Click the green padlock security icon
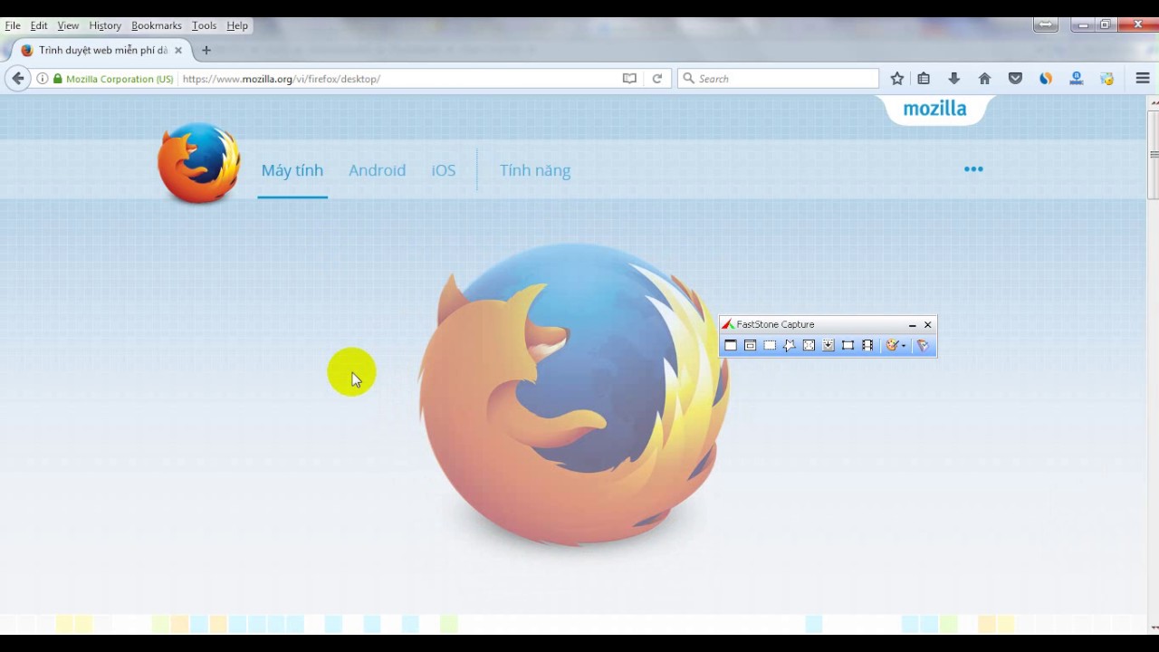Viewport: 1159px width, 652px height. tap(58, 79)
